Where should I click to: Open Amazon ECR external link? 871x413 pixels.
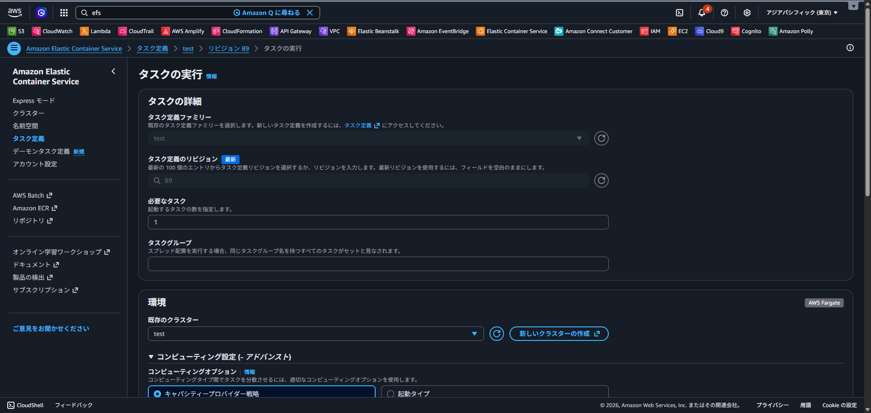coord(35,208)
